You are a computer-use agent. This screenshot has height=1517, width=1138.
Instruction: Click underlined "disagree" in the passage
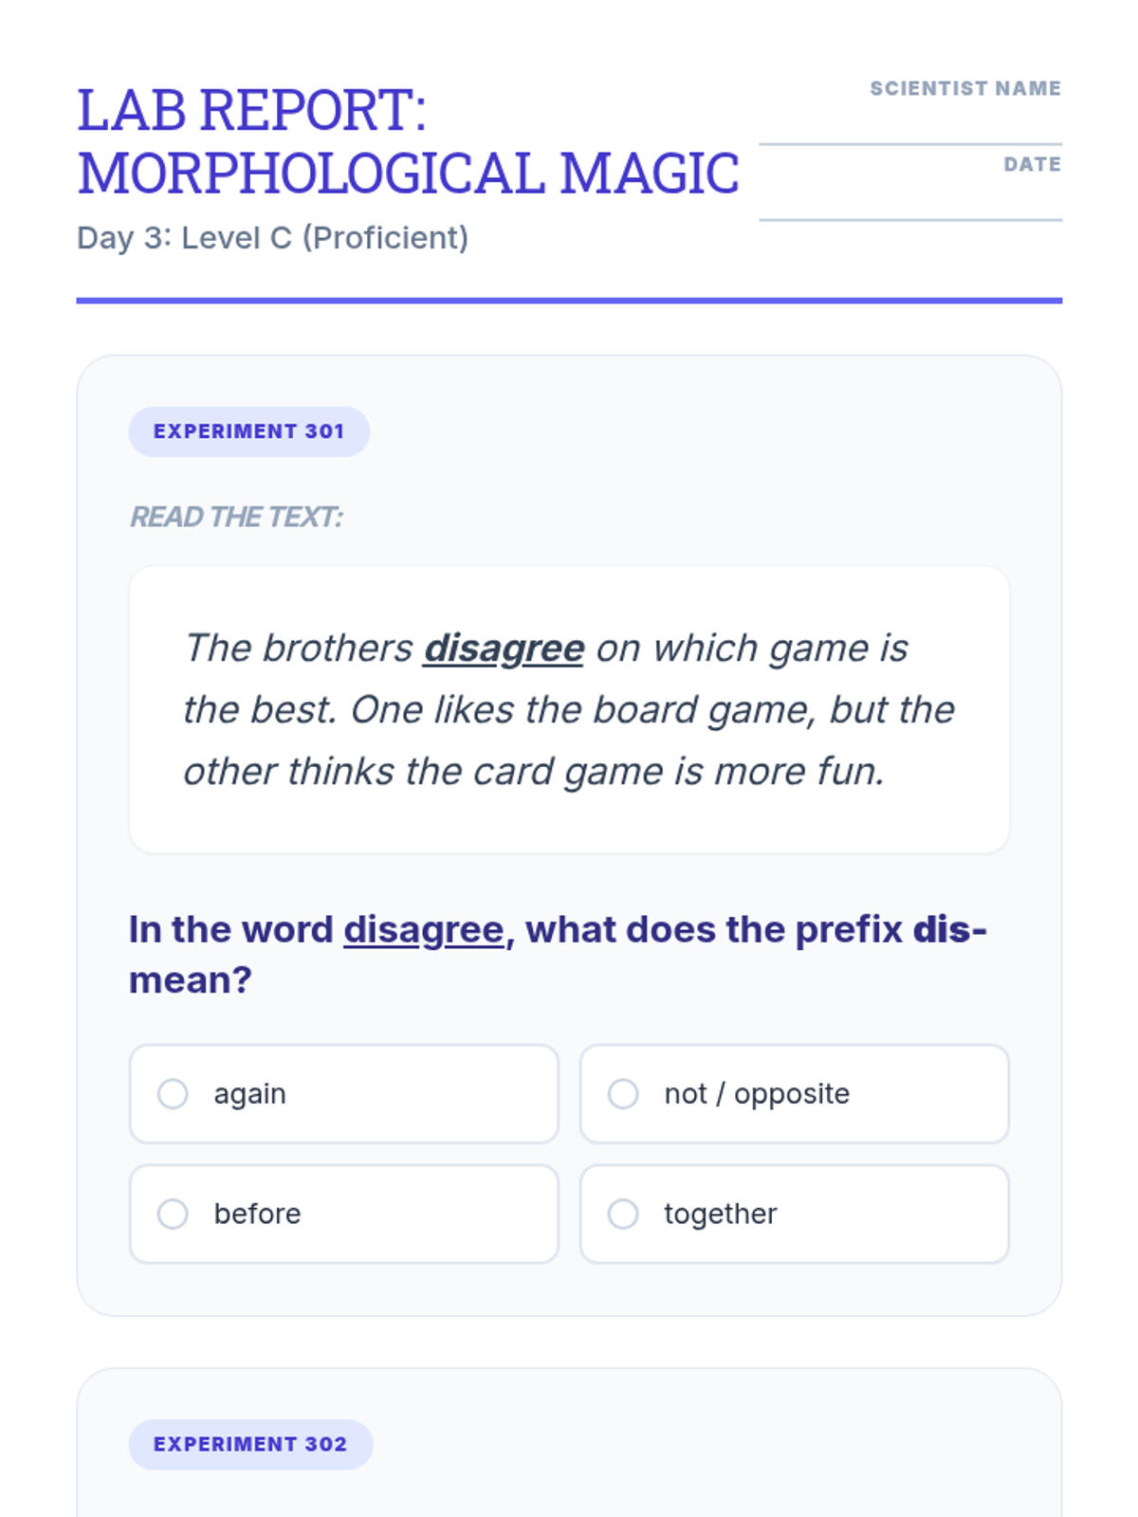pos(504,649)
